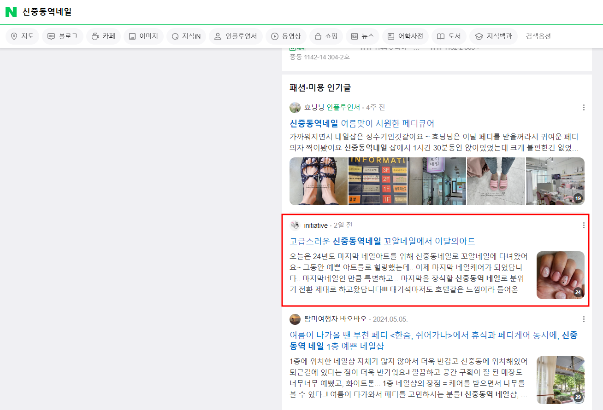The width and height of the screenshot is (603, 410).
Task: Open the 지도 map search tab
Action: (22, 36)
